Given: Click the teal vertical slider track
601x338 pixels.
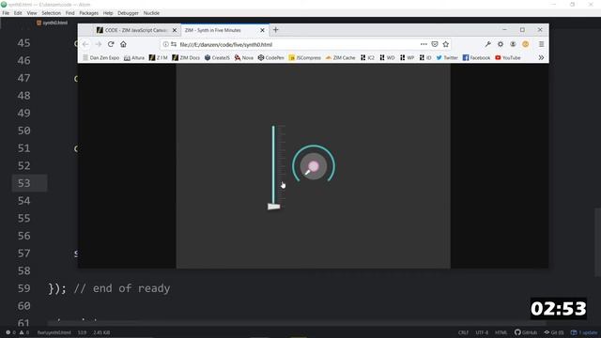Looking at the screenshot, I should pyautogui.click(x=273, y=165).
